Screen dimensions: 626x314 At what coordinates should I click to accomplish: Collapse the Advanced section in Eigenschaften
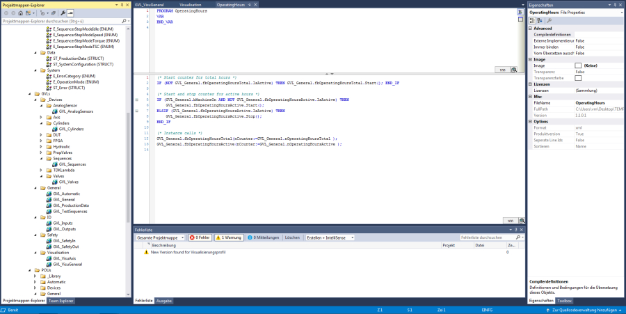[x=529, y=29]
